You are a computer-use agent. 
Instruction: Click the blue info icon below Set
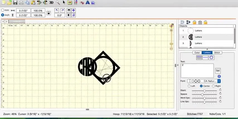click(219, 76)
